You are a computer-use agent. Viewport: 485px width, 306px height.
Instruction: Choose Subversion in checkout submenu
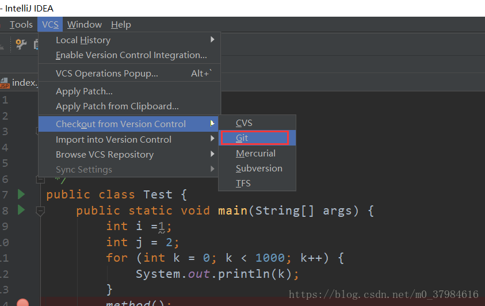pyautogui.click(x=257, y=169)
